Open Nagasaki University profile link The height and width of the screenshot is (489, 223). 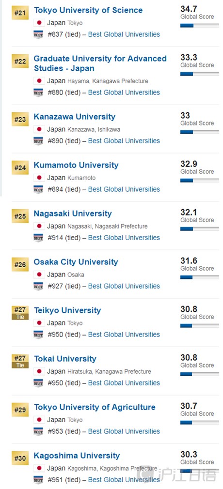point(72,214)
